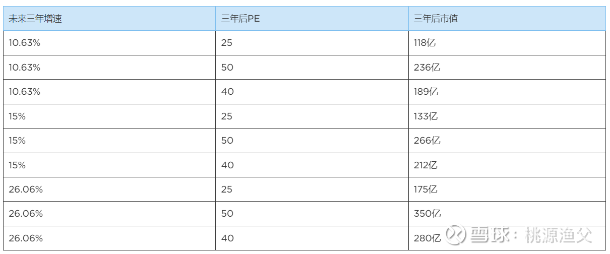Select the 266亿 market value cell
Viewport: 610px width, 254px height.
pyautogui.click(x=426, y=141)
